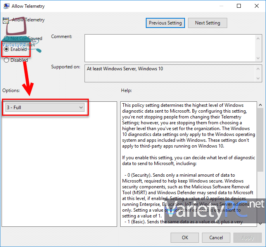The image size is (266, 247).
Task: Click the Comment box scroll down arrow
Action: tap(259, 58)
